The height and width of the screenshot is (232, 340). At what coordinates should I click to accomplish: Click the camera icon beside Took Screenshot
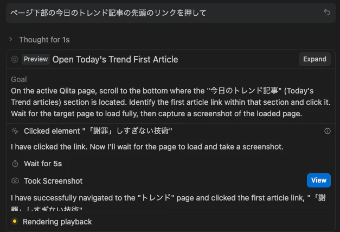click(x=15, y=180)
